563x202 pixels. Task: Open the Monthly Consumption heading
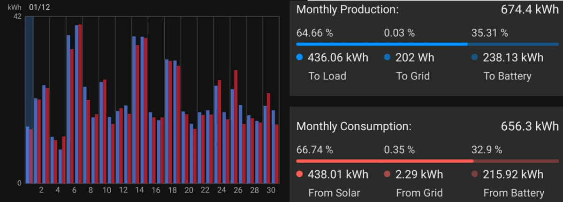tap(354, 127)
